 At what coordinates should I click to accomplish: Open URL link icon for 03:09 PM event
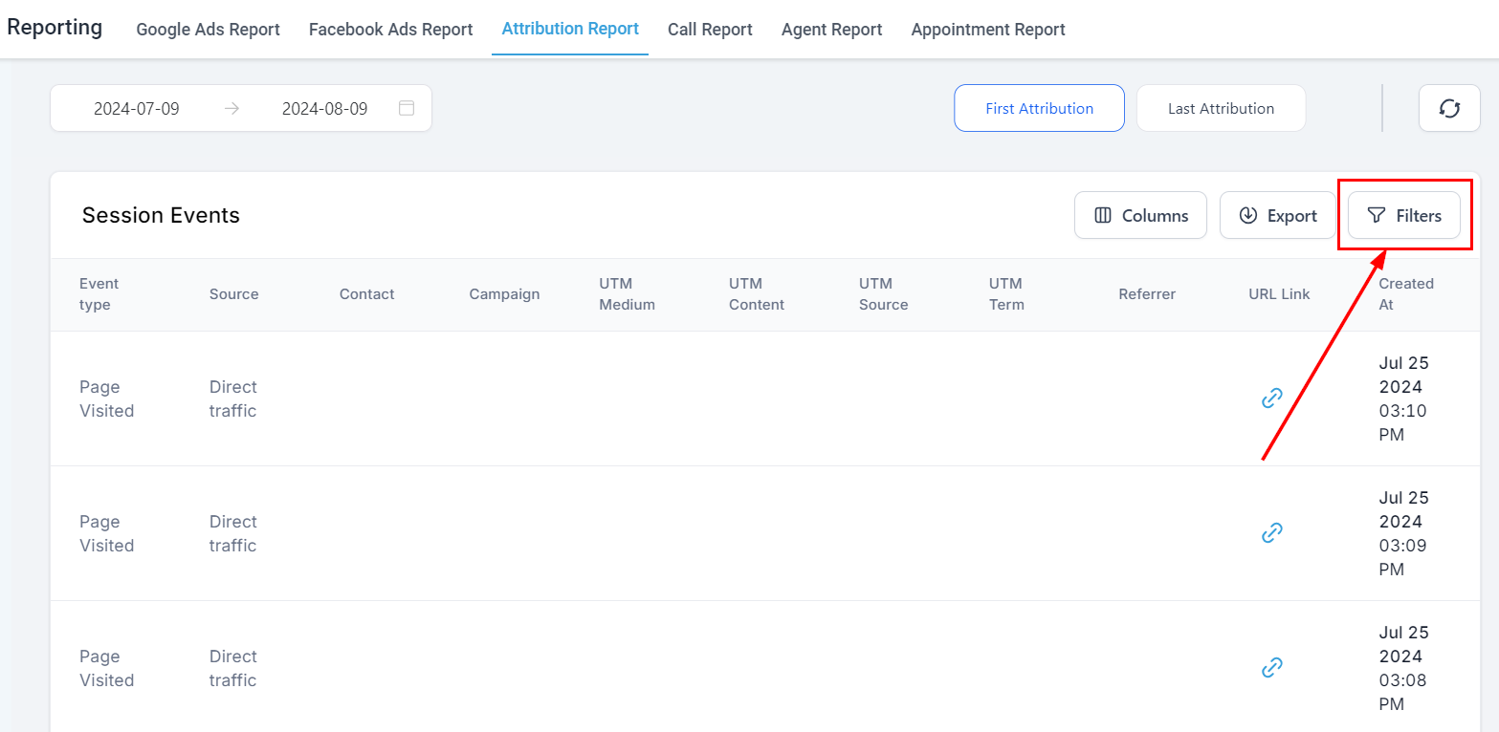(1271, 533)
